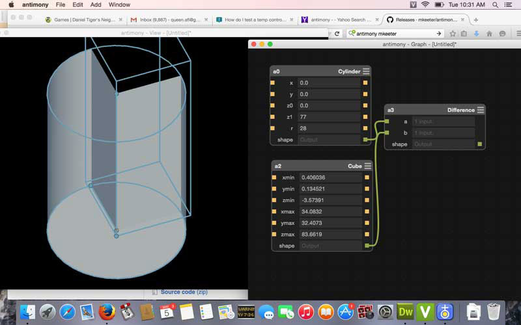Select the a2 Cube node name
This screenshot has width=521, height=325.
278,166
